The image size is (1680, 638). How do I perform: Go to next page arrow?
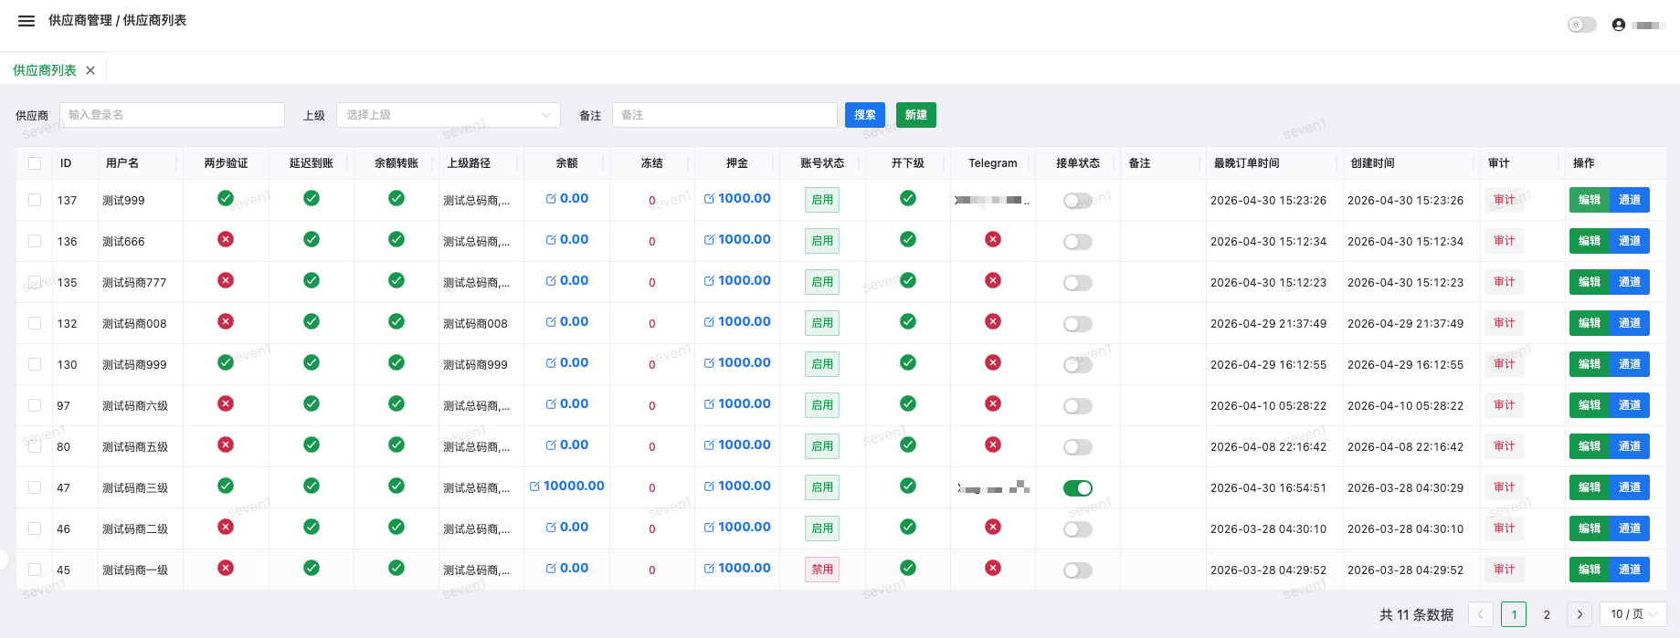point(1580,614)
